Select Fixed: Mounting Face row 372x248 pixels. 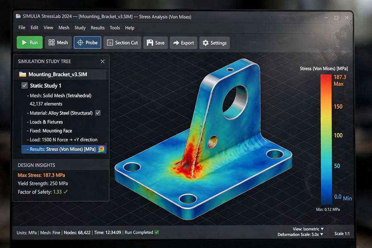pyautogui.click(x=49, y=131)
